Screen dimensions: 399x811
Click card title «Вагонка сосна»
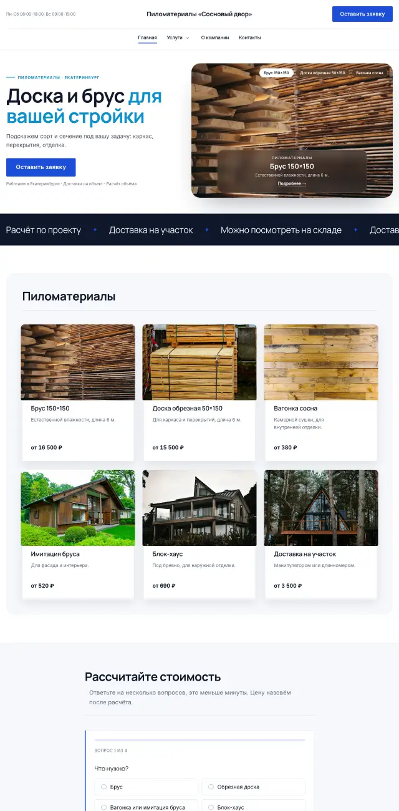pyautogui.click(x=296, y=409)
